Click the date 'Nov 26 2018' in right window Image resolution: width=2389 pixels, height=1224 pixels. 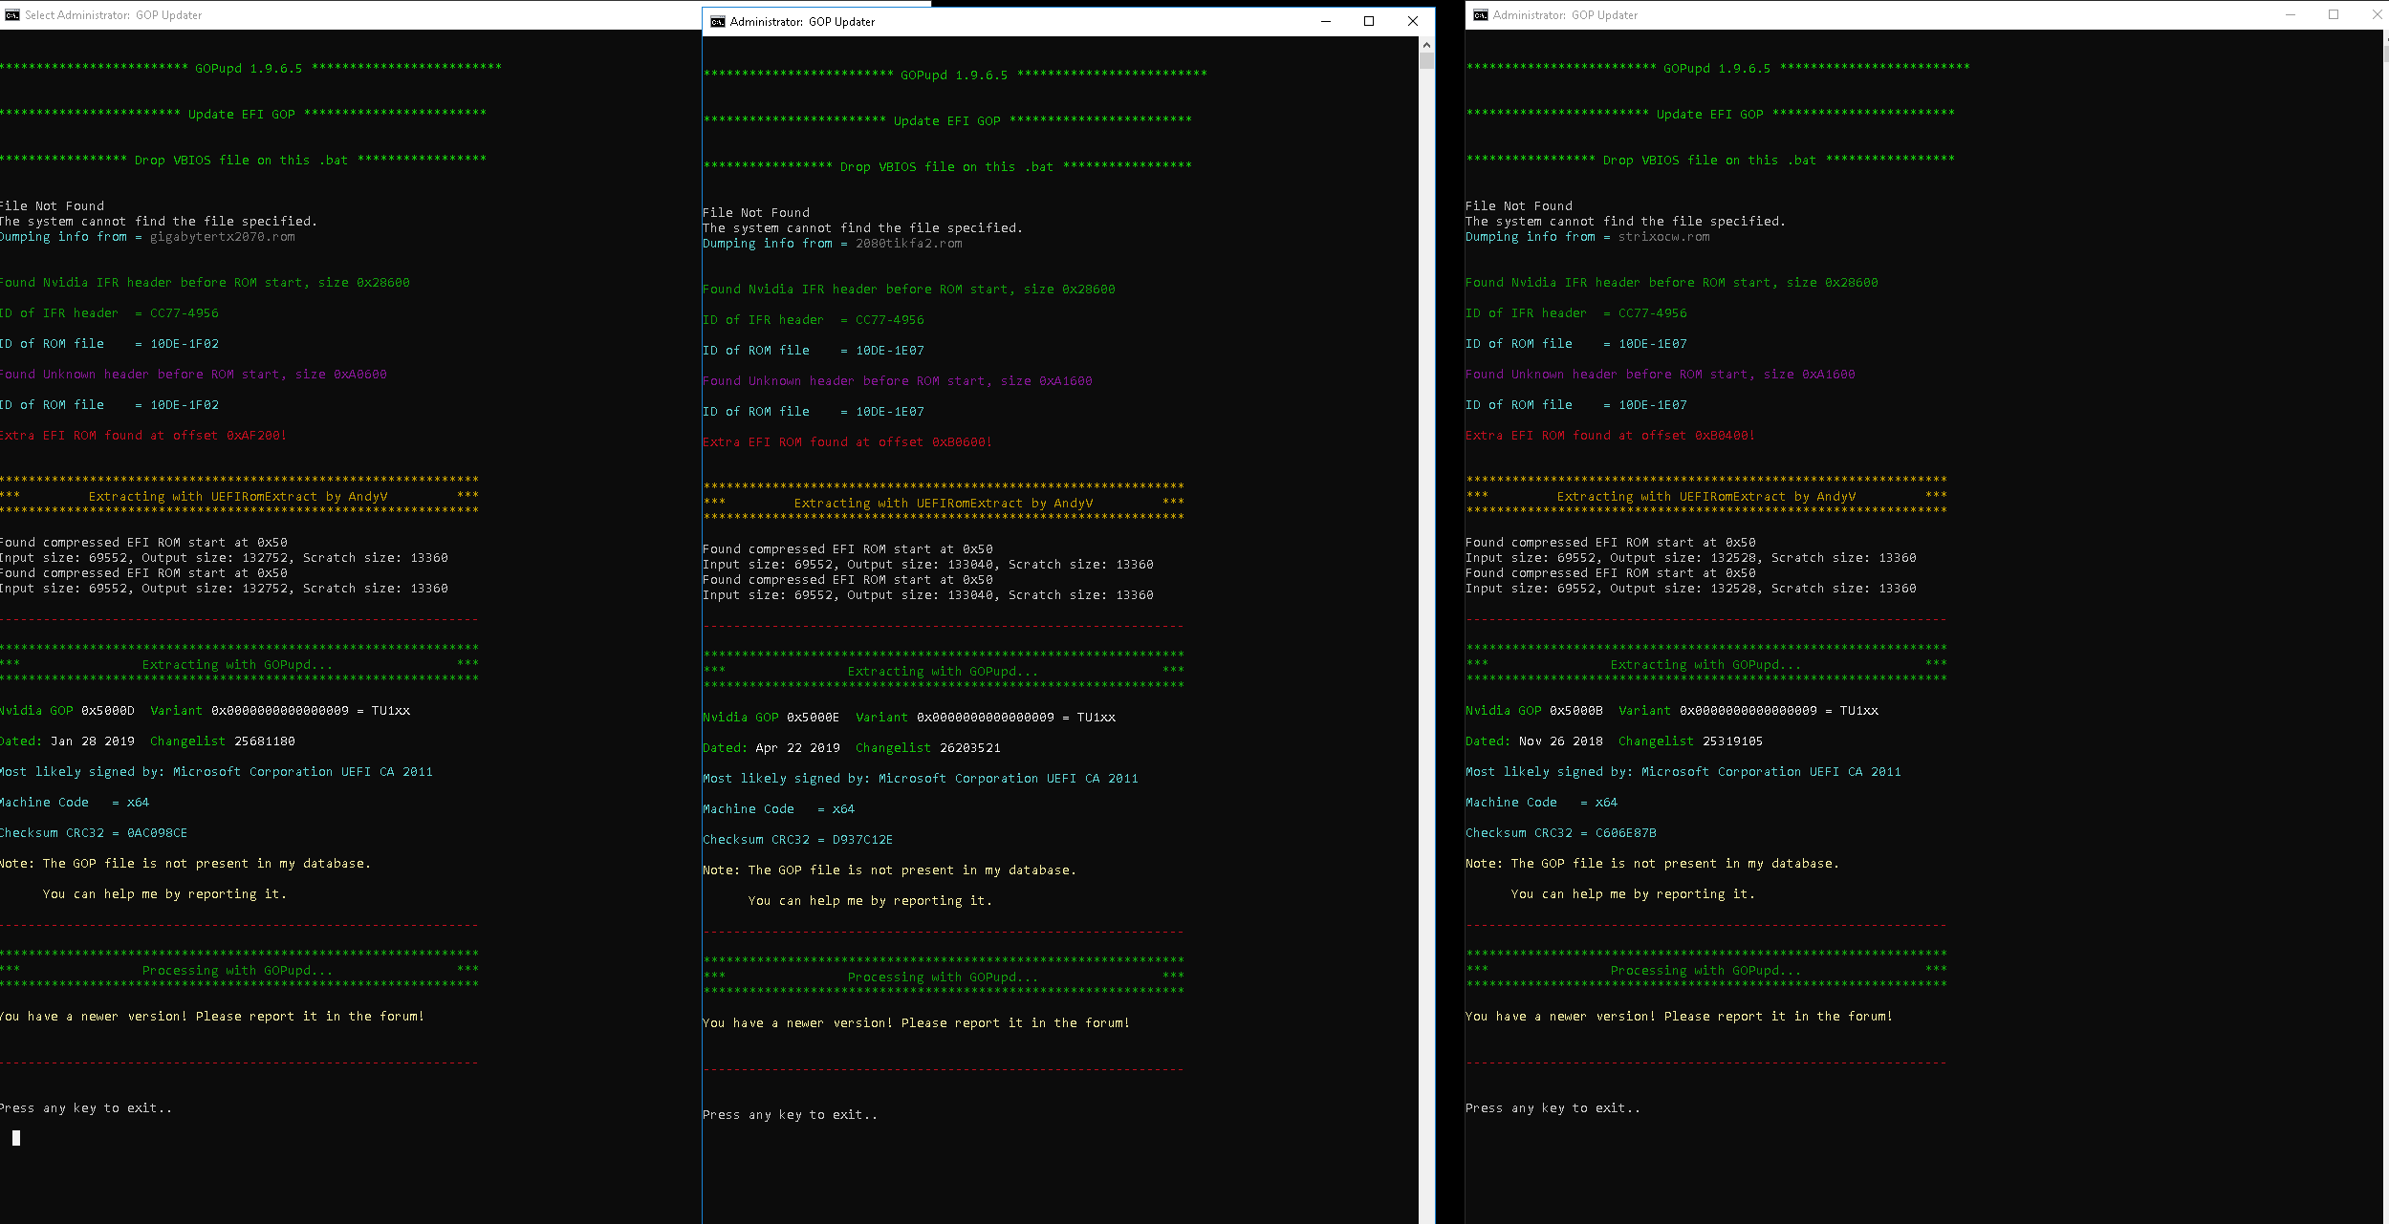coord(1560,741)
